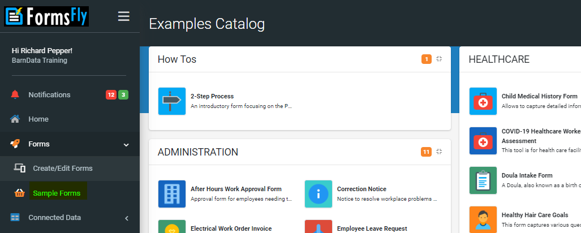Open Create/Edit Forms menu item
The width and height of the screenshot is (581, 233).
(x=63, y=168)
